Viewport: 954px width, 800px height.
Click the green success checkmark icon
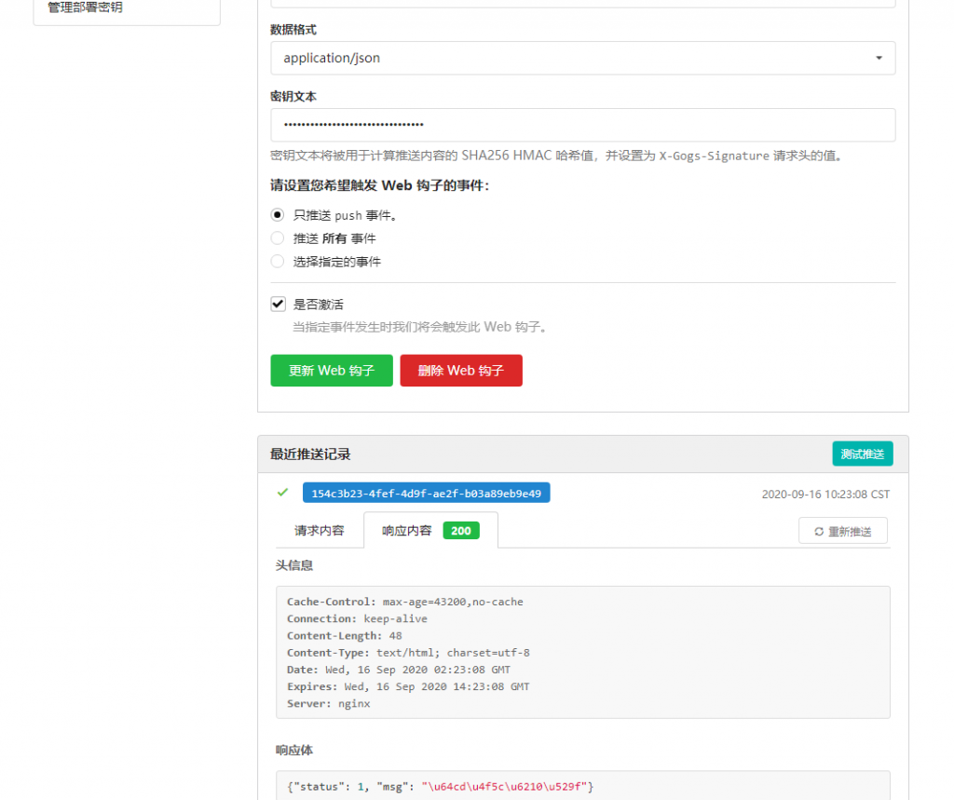pos(282,492)
